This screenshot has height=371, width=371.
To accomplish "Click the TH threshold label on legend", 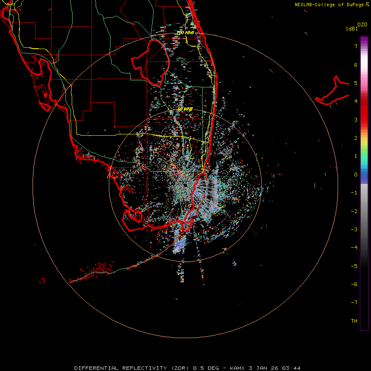I will tap(354, 321).
